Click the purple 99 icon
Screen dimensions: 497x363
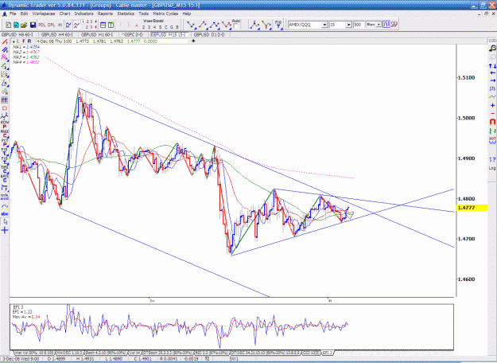[394, 25]
